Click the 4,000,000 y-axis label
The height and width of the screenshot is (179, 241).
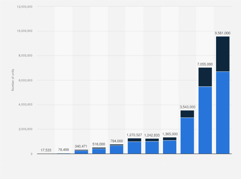26,105
